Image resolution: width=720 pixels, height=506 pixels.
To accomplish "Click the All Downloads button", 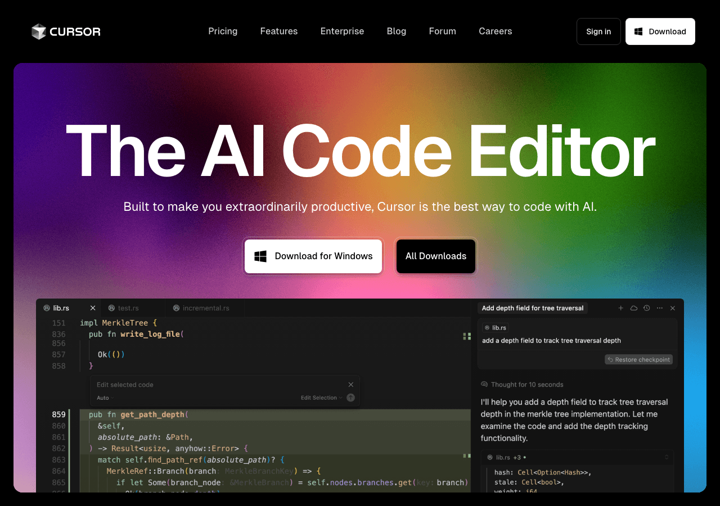I will [435, 256].
